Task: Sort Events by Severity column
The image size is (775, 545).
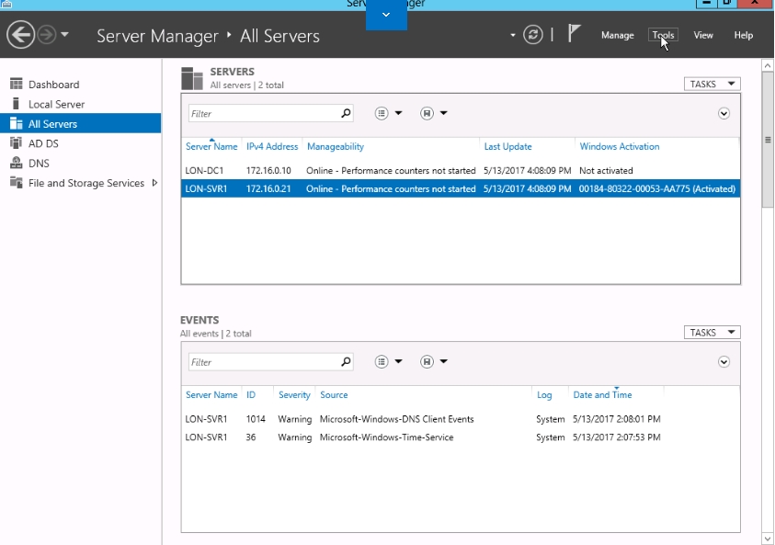Action: (294, 395)
